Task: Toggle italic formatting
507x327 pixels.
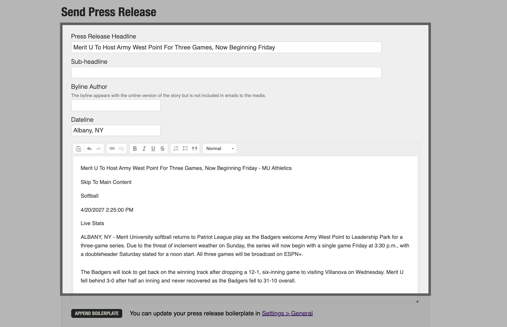Action: pos(144,149)
